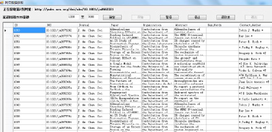The image size is (272, 132).
Task: Select the ID cell 1051
Action: (29, 42)
